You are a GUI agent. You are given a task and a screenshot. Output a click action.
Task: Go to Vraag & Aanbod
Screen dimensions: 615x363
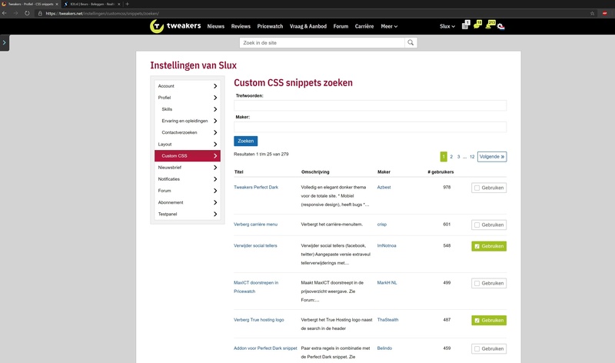coord(308,26)
